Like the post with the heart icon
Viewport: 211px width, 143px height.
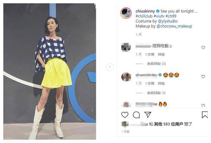click(125, 115)
